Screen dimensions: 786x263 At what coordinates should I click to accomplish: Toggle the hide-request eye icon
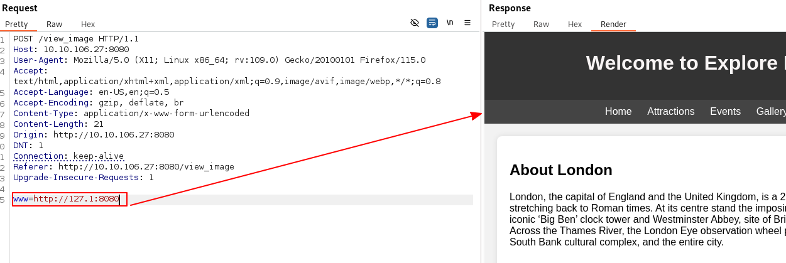pyautogui.click(x=415, y=23)
